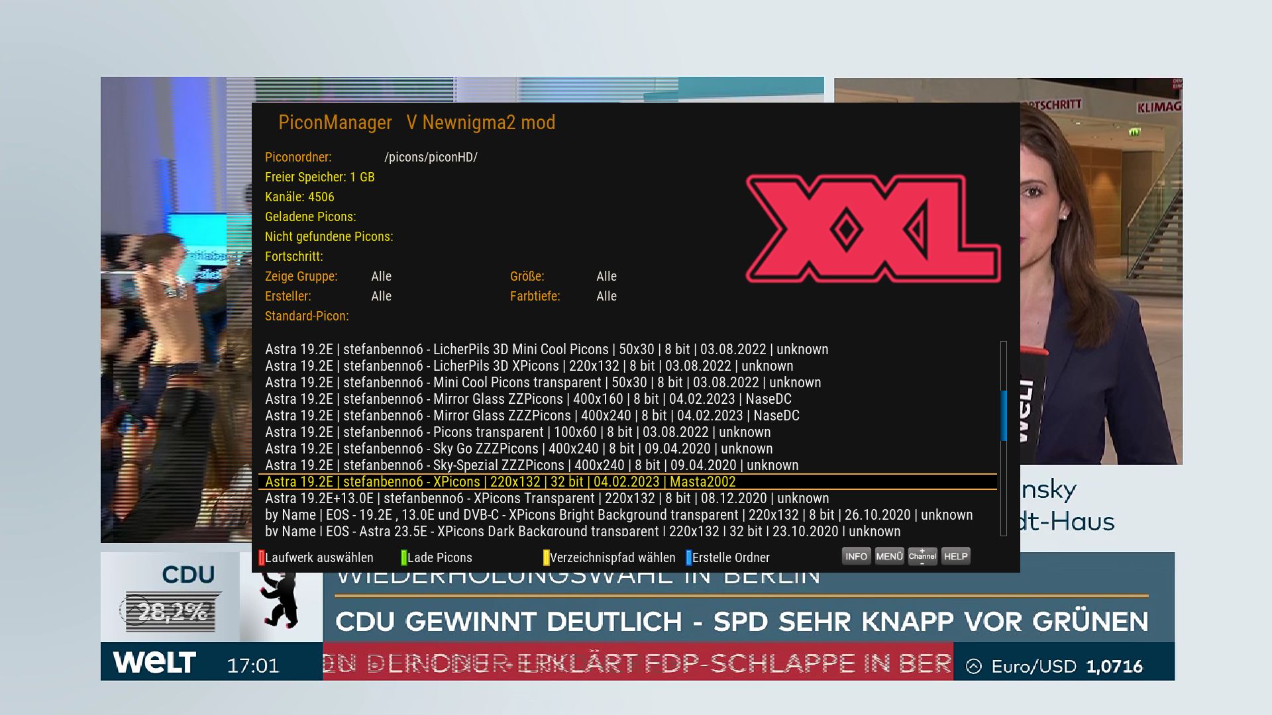
Task: Select Sky Go ZZZPicons 400x240 entry
Action: click(519, 449)
